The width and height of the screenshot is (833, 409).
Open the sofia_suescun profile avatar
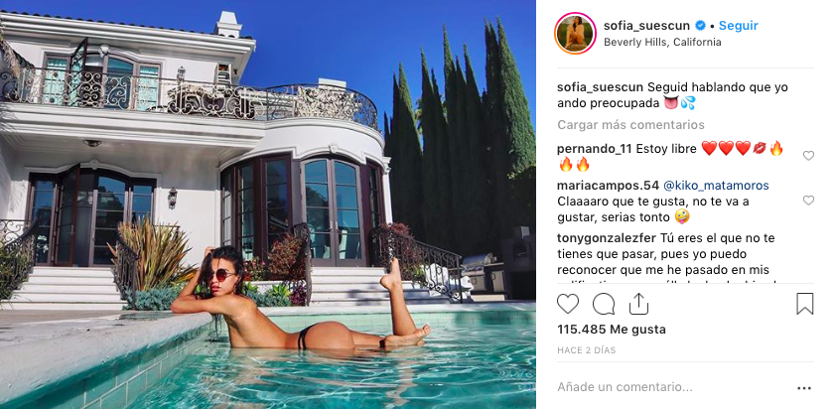pyautogui.click(x=574, y=33)
